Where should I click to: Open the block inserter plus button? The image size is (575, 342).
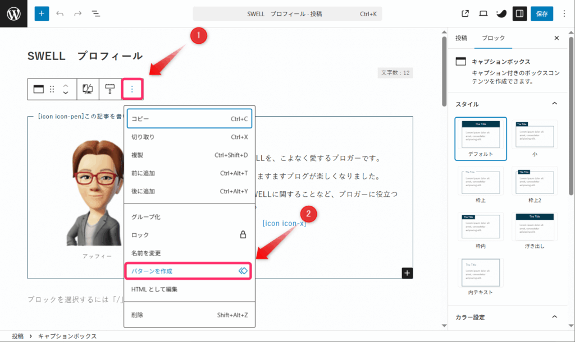click(42, 13)
